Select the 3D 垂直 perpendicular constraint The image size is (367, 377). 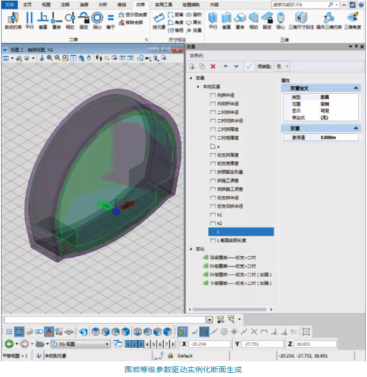pyautogui.click(x=226, y=20)
